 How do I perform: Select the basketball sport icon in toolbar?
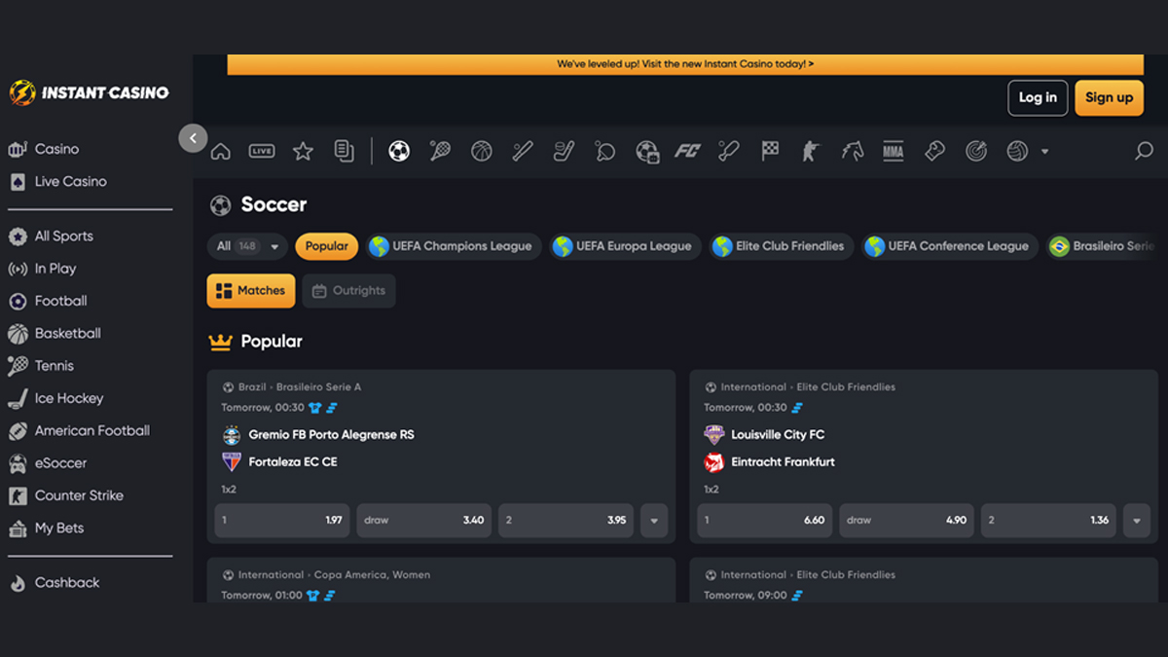pos(481,151)
